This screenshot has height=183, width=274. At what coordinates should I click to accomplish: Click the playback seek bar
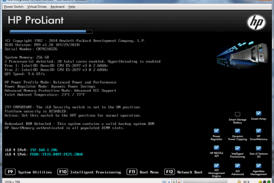205,182
